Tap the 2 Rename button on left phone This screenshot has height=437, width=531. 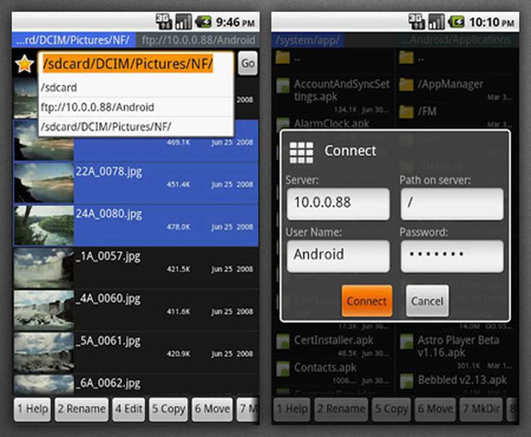[x=81, y=409]
